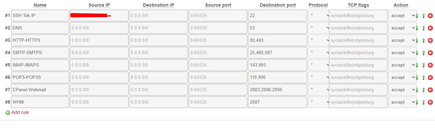
Task: Move POP3-POP3S rule #6 down
Action: tap(417, 78)
